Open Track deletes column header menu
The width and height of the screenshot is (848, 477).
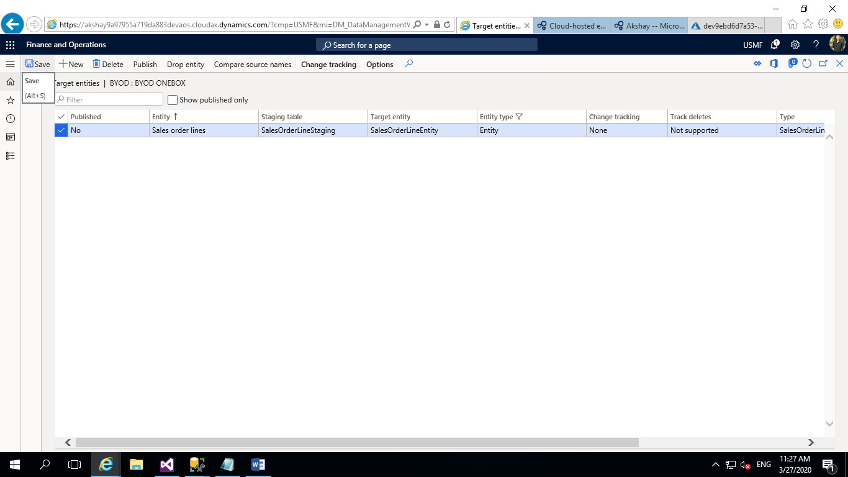(723, 117)
